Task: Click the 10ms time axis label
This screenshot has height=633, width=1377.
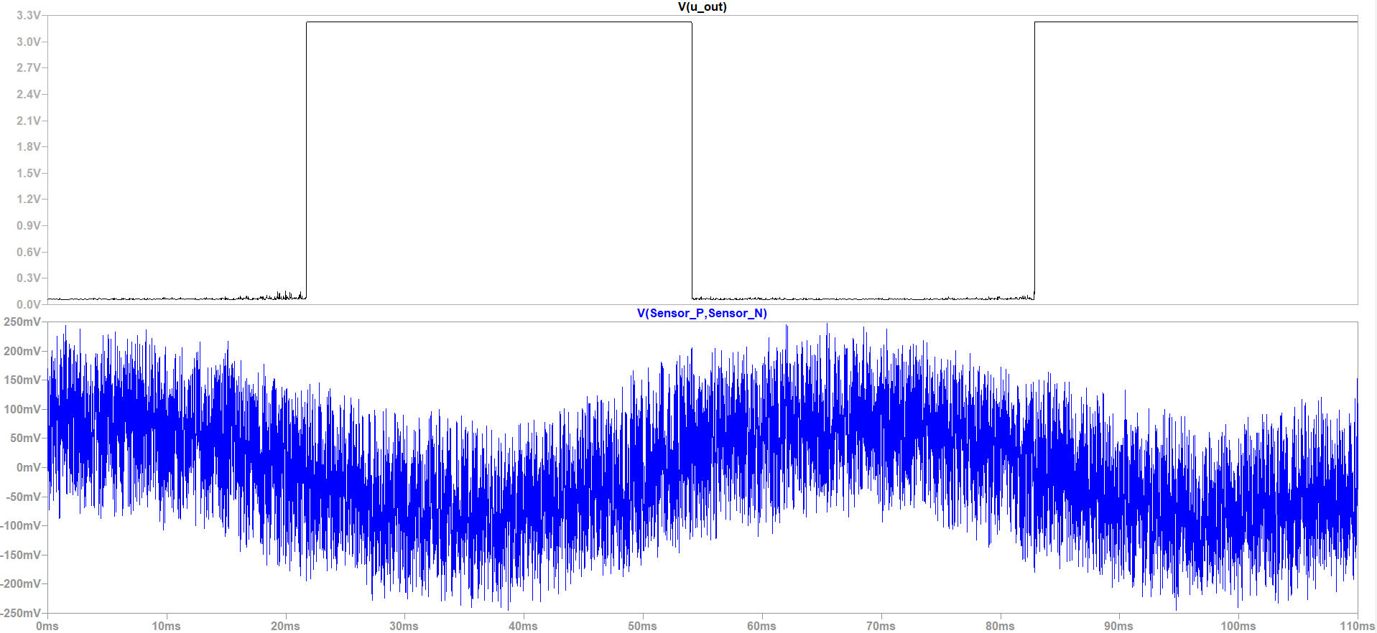Action: tap(166, 626)
